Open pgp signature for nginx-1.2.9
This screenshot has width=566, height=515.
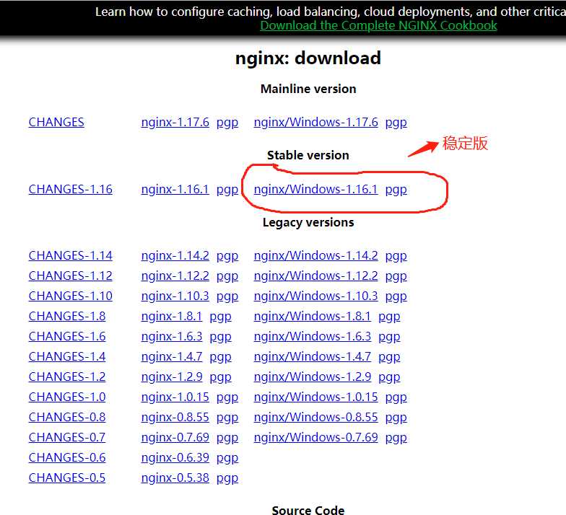221,377
